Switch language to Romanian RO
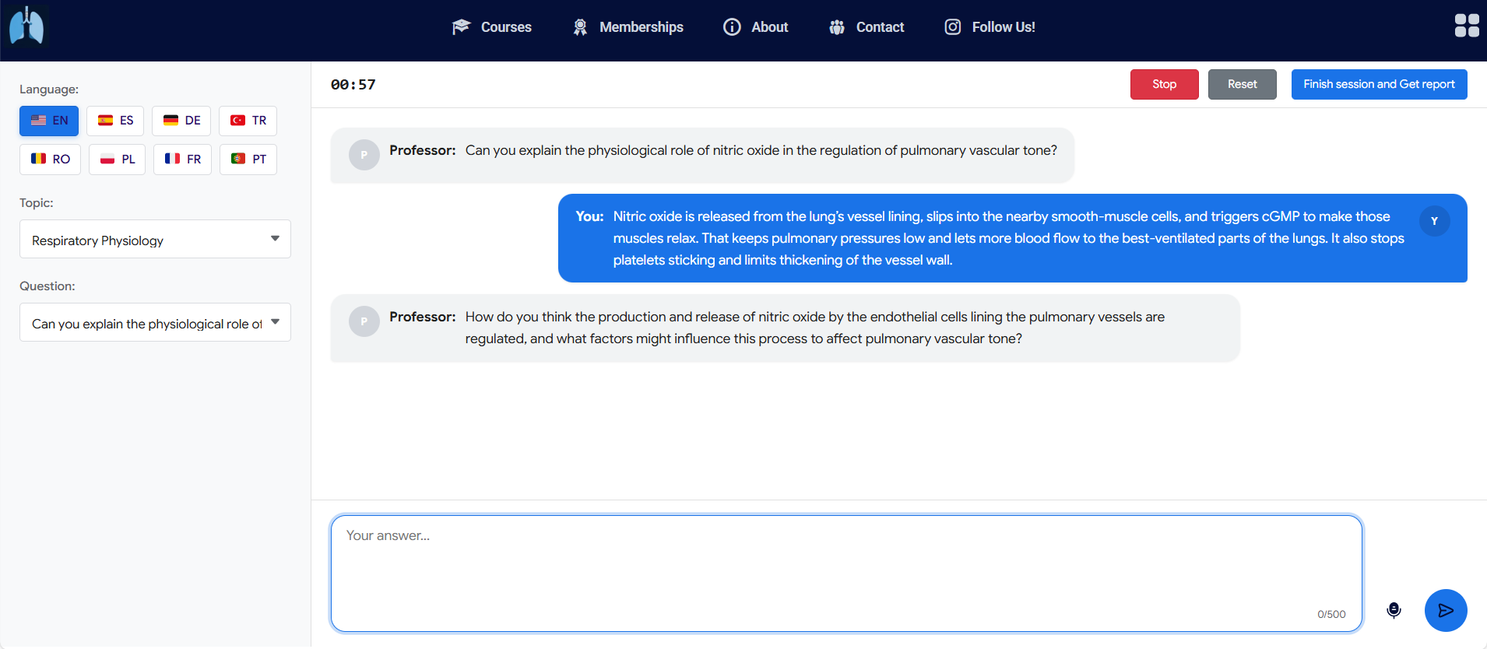 (x=50, y=159)
